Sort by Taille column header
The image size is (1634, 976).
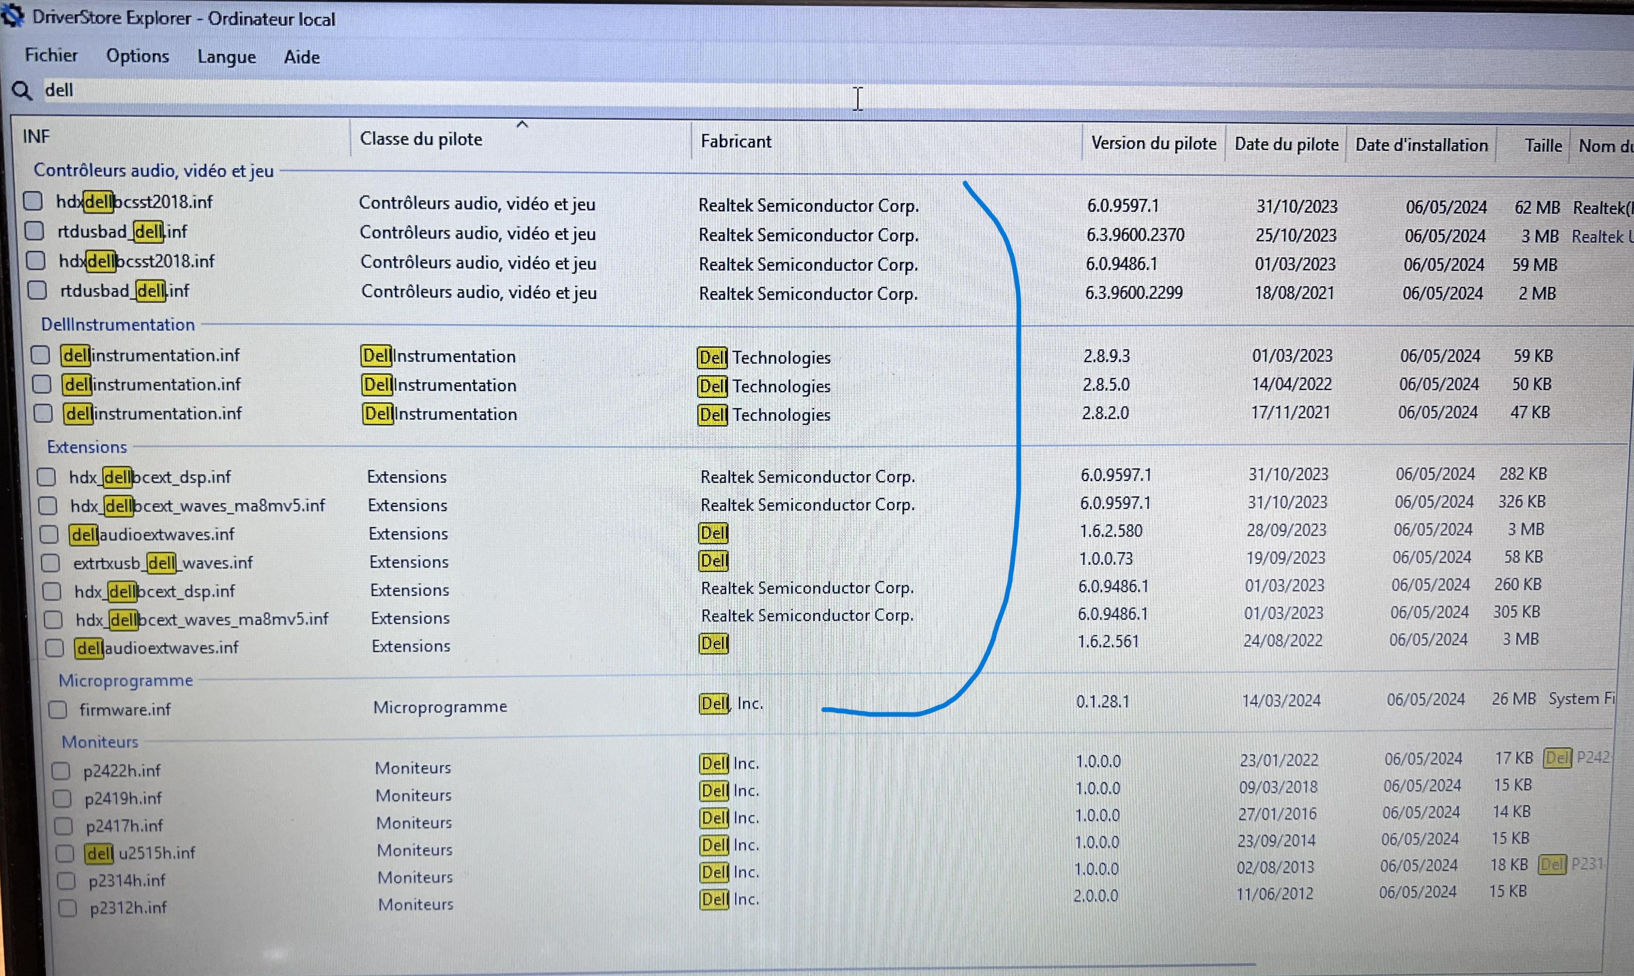click(1542, 146)
